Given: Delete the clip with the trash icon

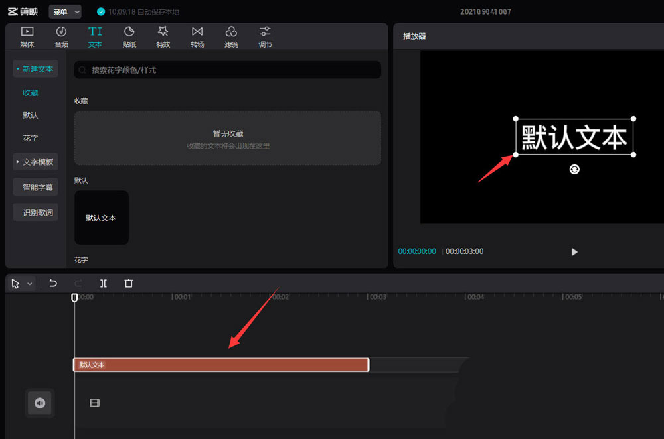Looking at the screenshot, I should click(x=128, y=283).
